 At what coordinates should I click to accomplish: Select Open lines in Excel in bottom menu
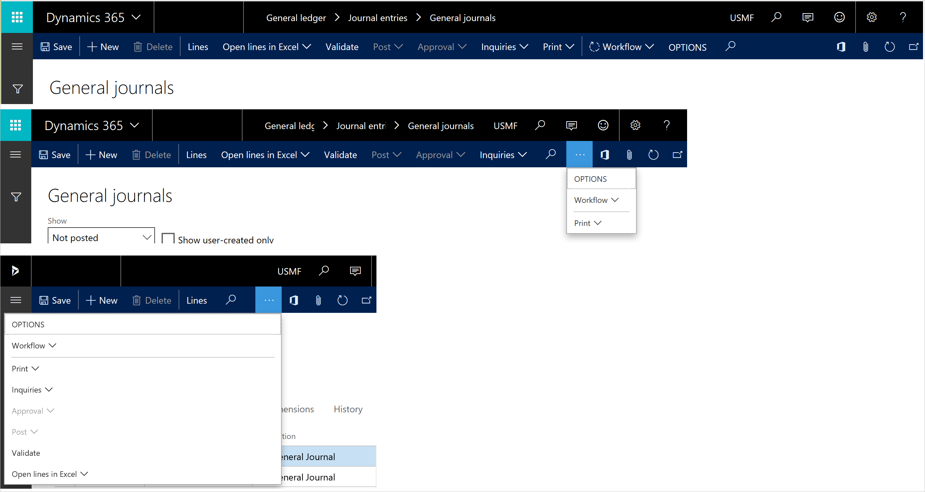pyautogui.click(x=50, y=474)
